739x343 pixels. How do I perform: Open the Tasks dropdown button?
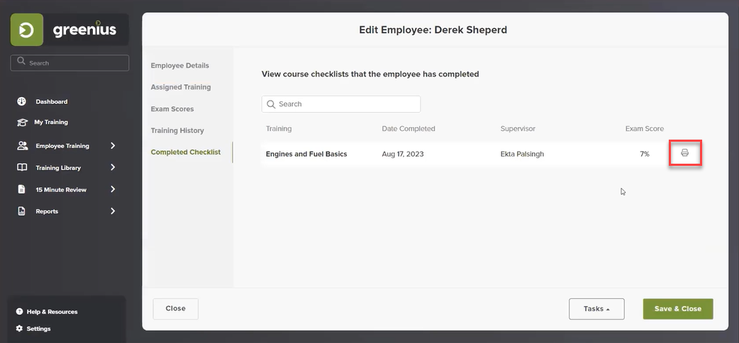596,308
